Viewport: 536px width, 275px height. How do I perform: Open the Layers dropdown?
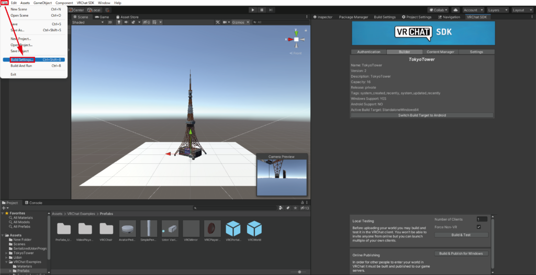click(x=497, y=10)
